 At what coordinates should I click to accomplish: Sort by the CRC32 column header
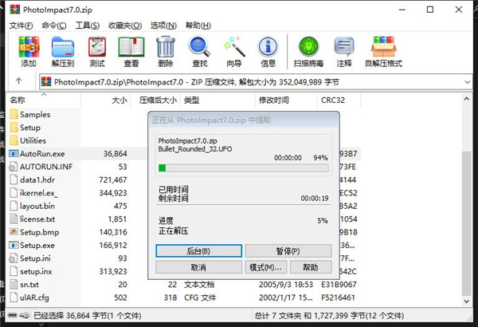339,100
